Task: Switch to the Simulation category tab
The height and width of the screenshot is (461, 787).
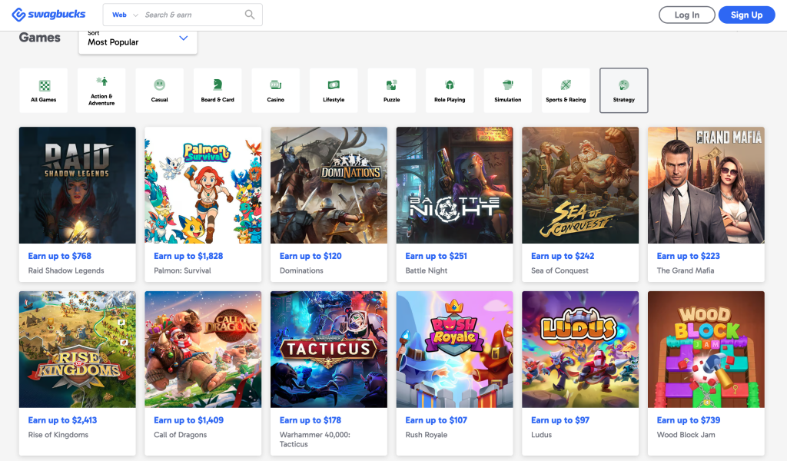Action: pos(507,91)
